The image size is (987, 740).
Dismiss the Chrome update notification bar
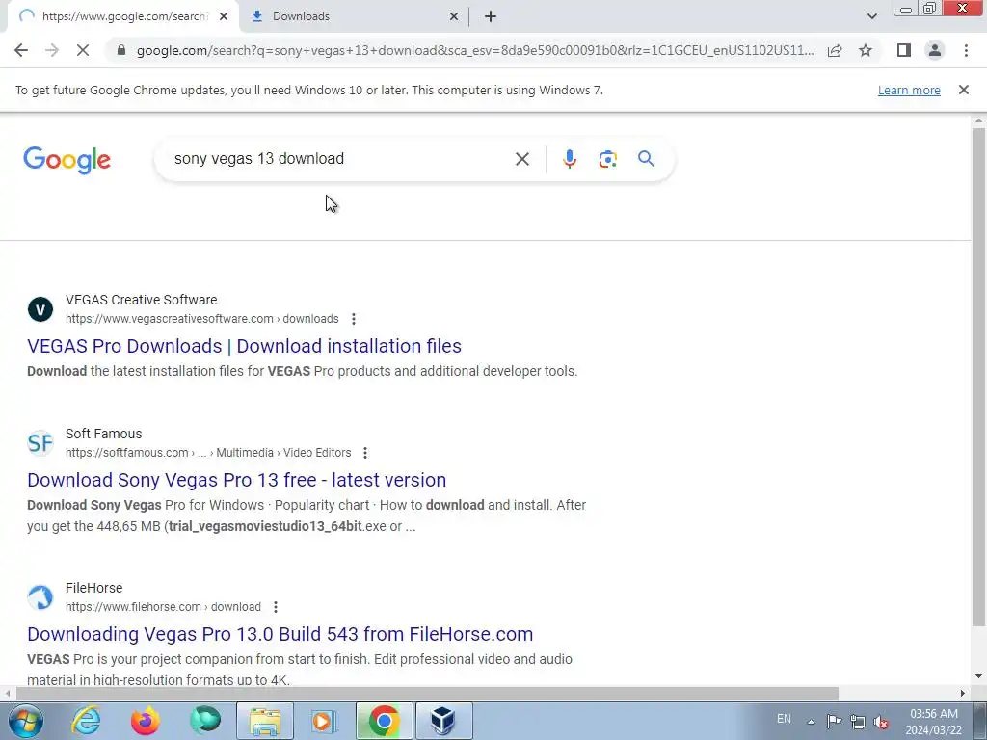(963, 90)
